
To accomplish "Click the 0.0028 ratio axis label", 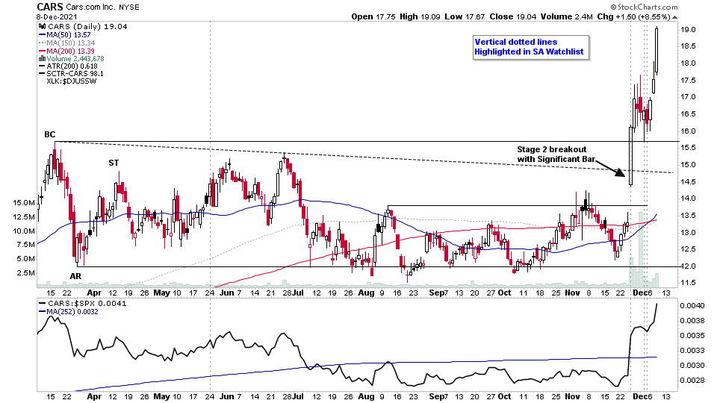I will [692, 380].
